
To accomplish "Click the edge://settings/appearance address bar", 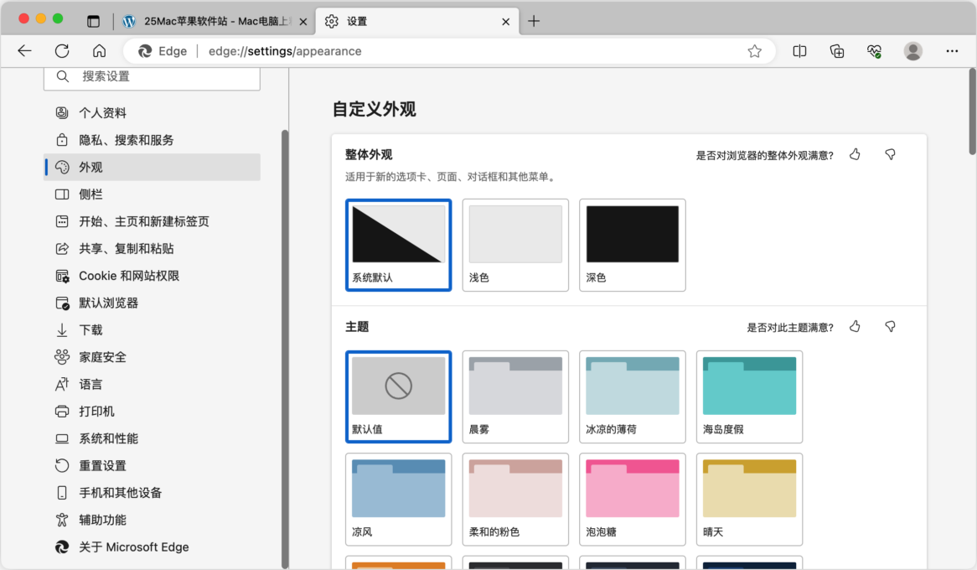I will coord(448,51).
